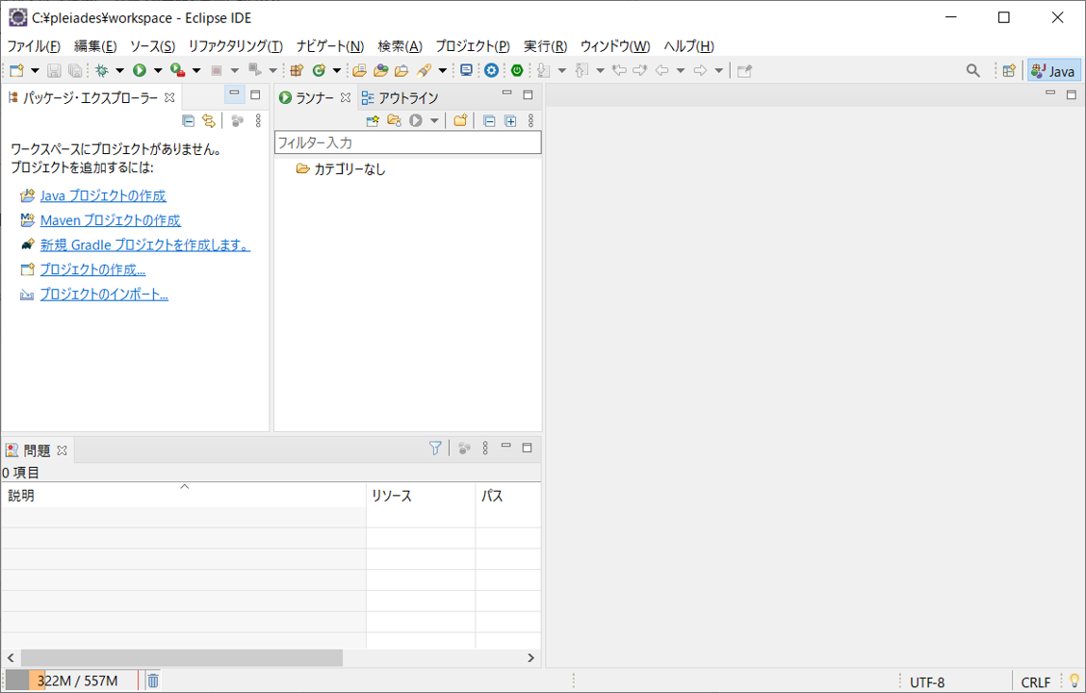Close the Problems tab
This screenshot has height=693, width=1086.
62,450
